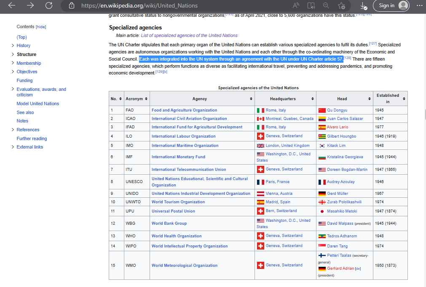426x287 pixels.
Task: Open Universal Postal Union link
Action: [x=173, y=211]
